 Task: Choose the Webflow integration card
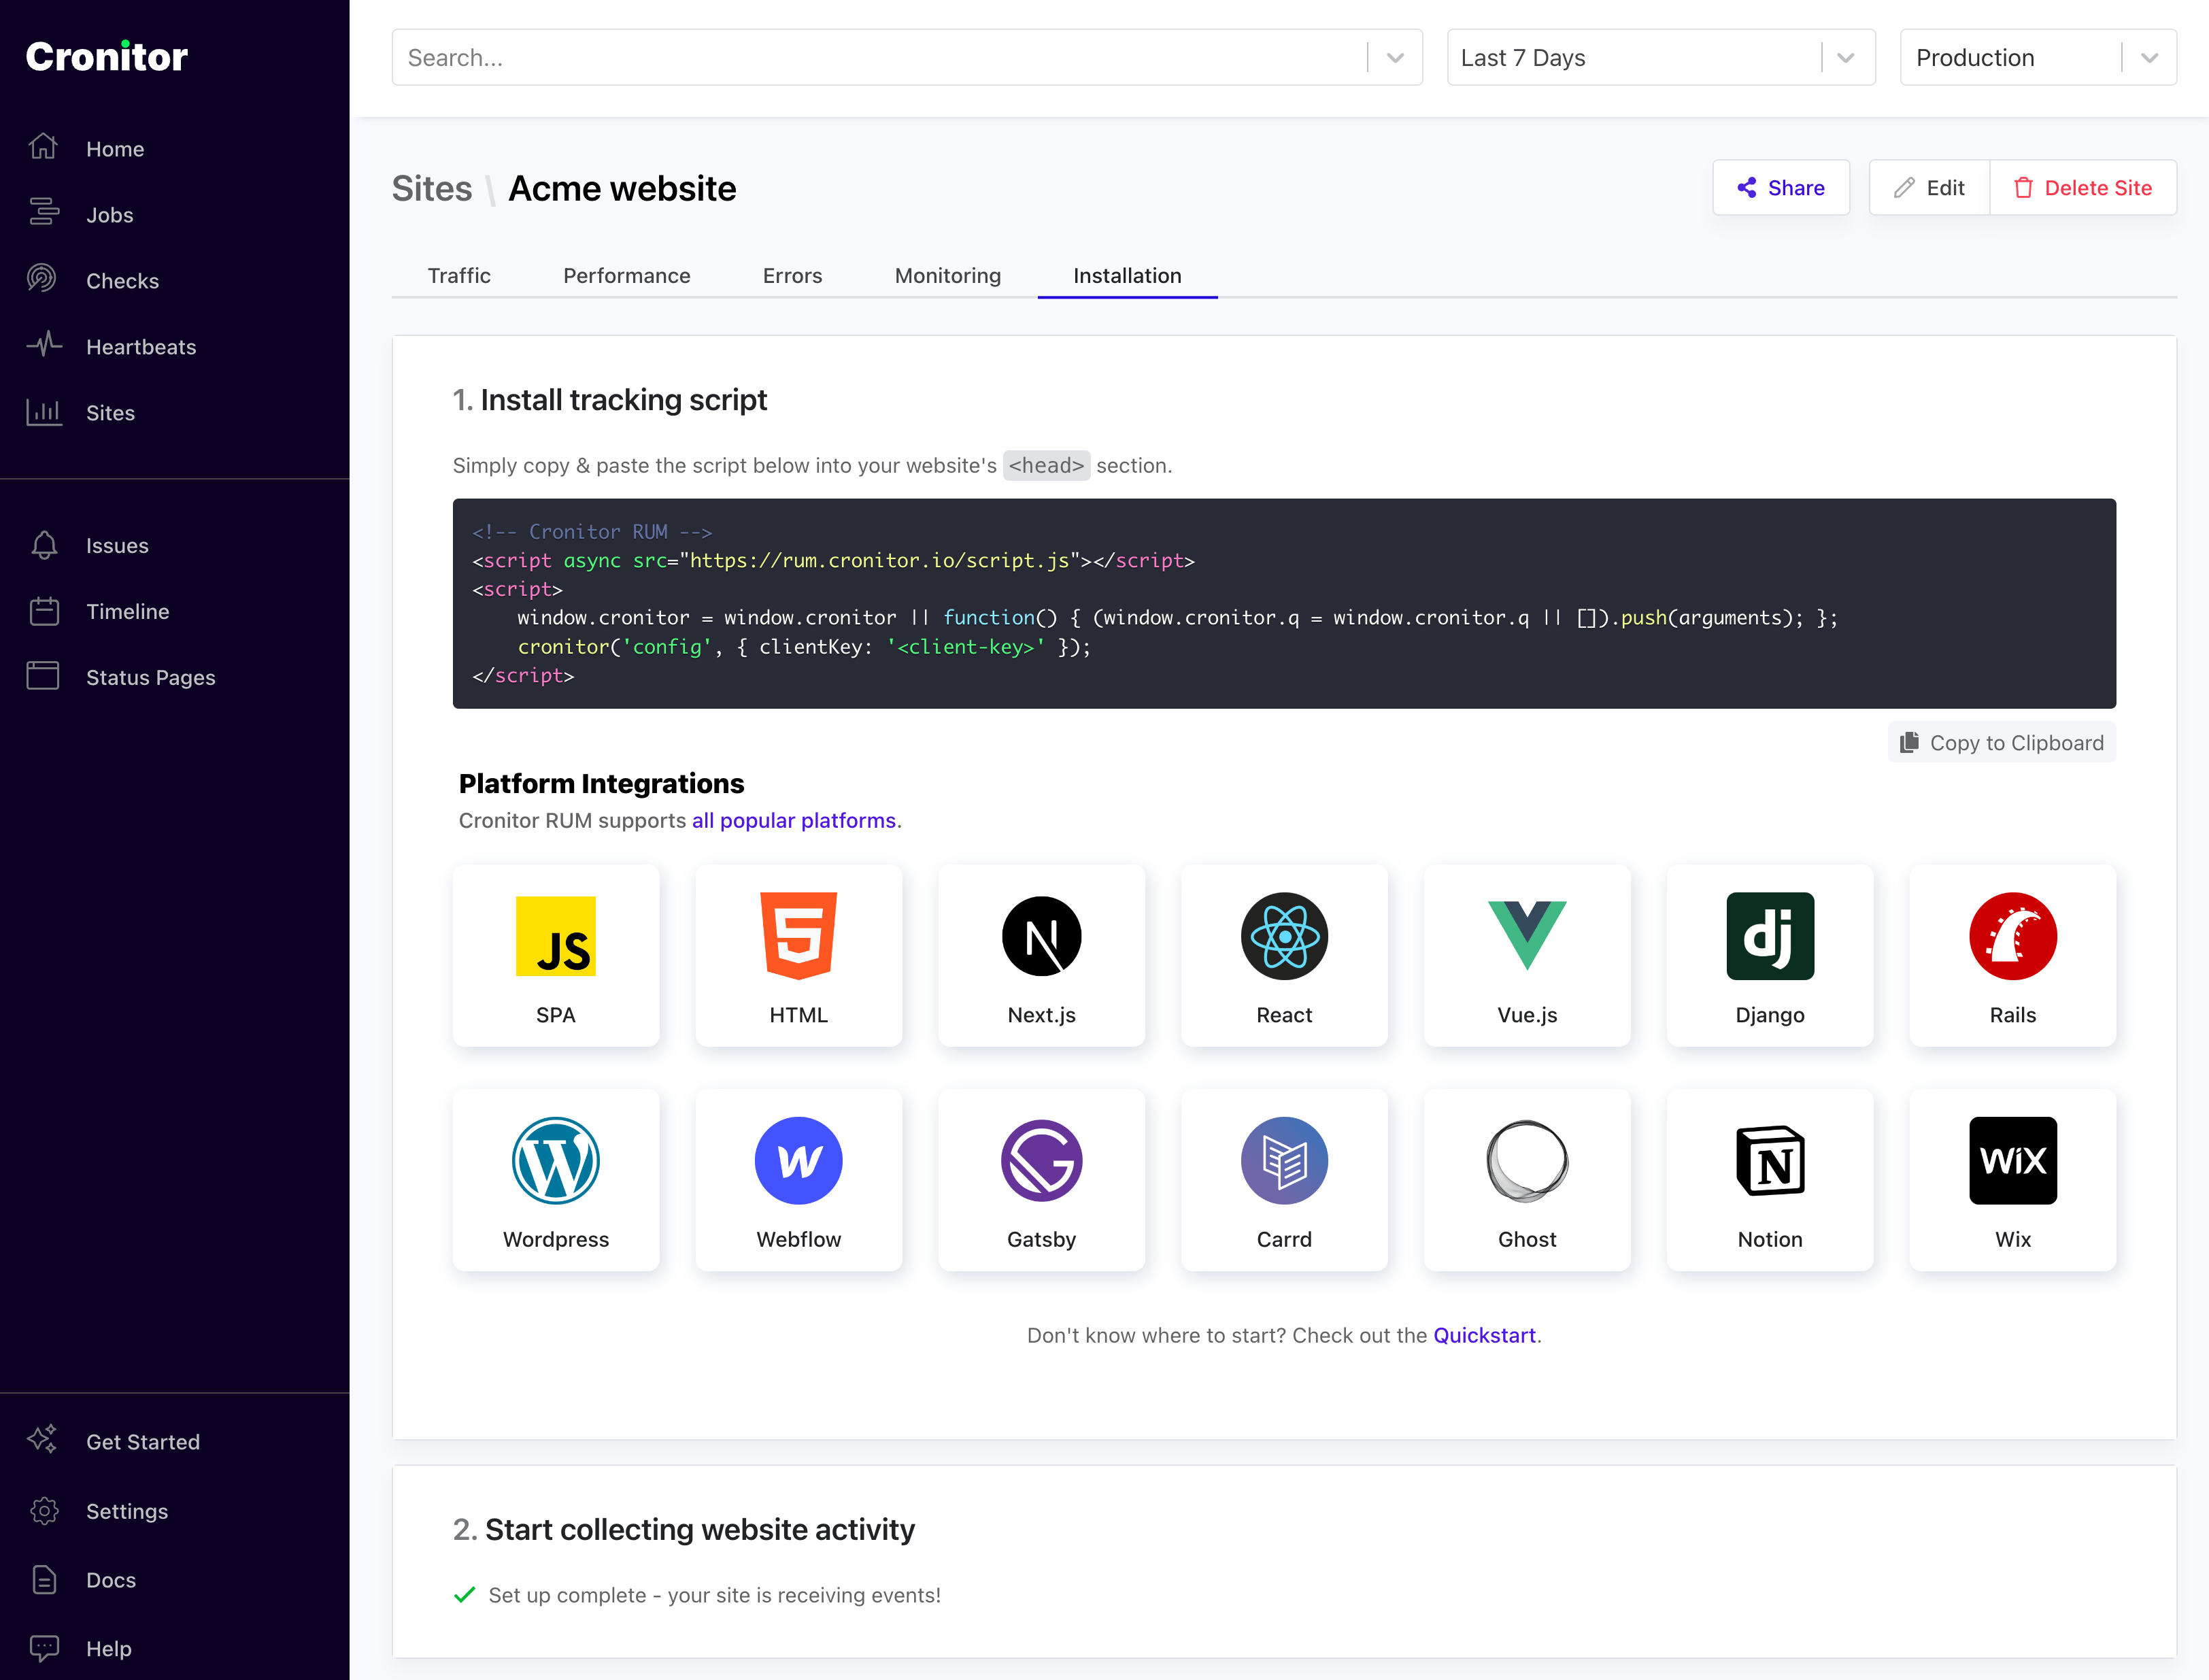click(798, 1181)
